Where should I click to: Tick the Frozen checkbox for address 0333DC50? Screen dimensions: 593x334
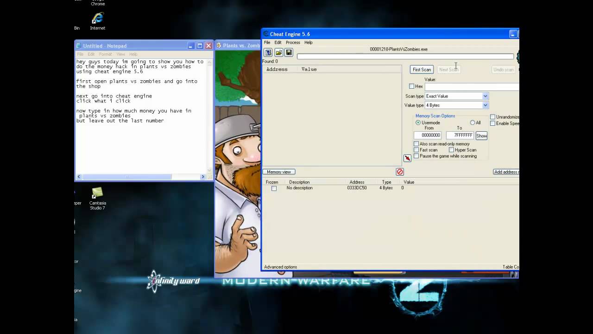(274, 188)
